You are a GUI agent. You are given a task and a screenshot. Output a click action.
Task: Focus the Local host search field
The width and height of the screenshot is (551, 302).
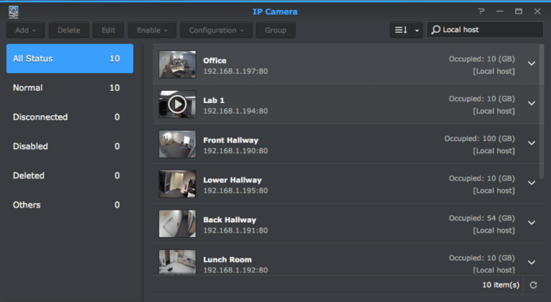pos(485,30)
